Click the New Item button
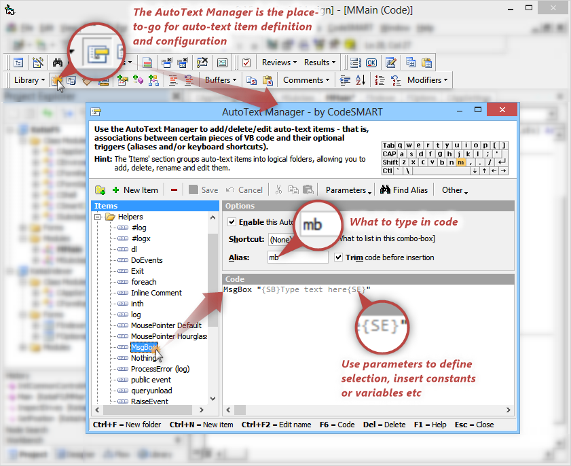 pos(136,190)
